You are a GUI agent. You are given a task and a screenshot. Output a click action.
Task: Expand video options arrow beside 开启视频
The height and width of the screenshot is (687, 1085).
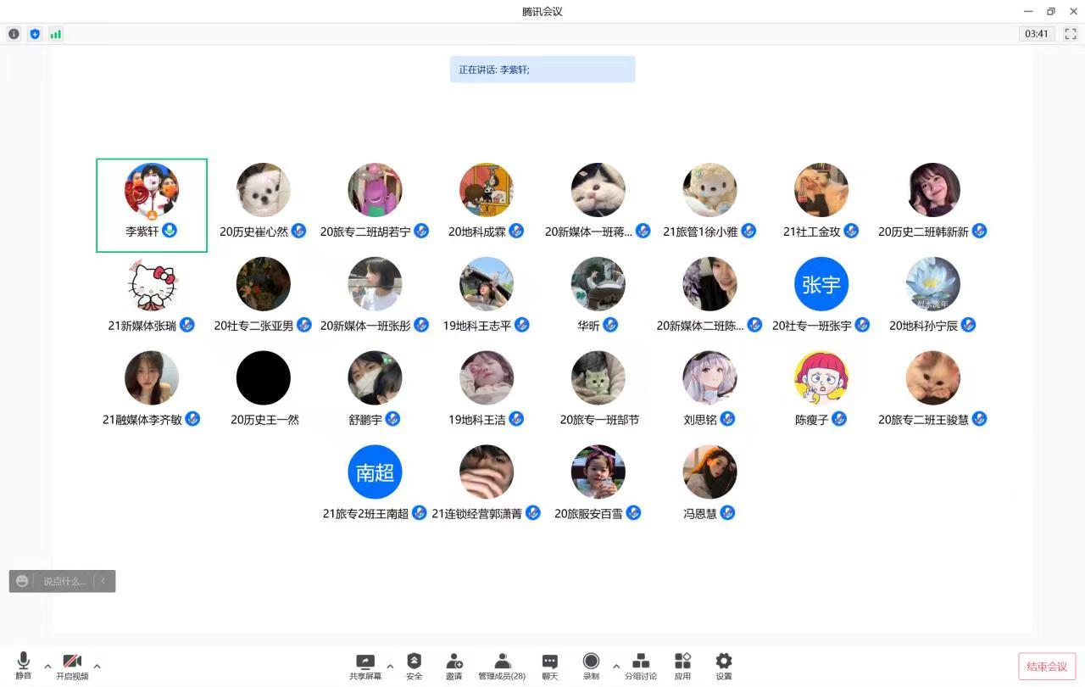(97, 666)
